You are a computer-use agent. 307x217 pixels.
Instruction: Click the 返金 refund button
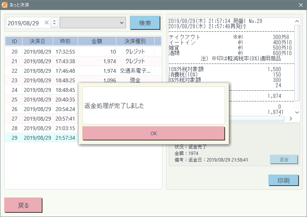tap(284, 160)
